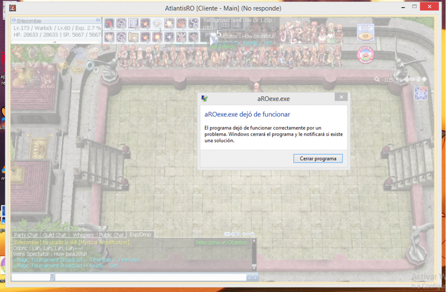Open the Cash Shop icon

tap(365, 32)
